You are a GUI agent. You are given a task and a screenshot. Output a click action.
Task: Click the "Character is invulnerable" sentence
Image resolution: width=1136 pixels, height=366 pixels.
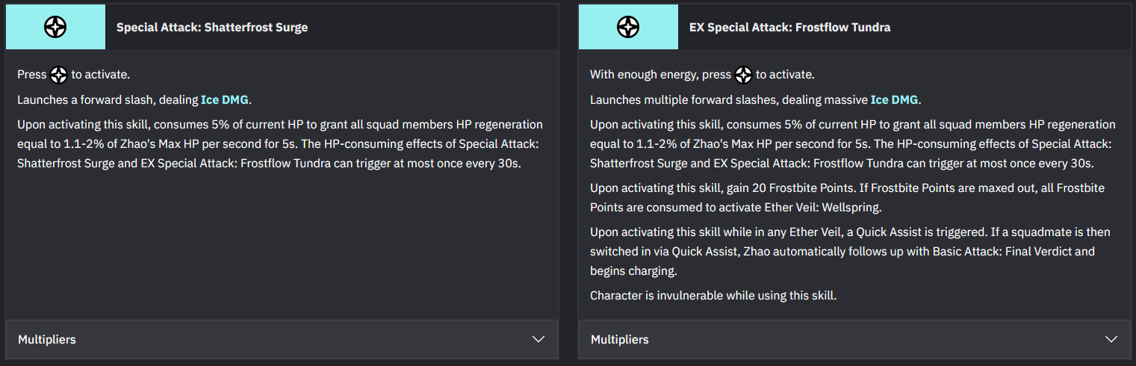pos(713,295)
